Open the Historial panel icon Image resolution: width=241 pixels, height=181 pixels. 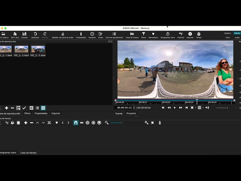tap(181, 35)
